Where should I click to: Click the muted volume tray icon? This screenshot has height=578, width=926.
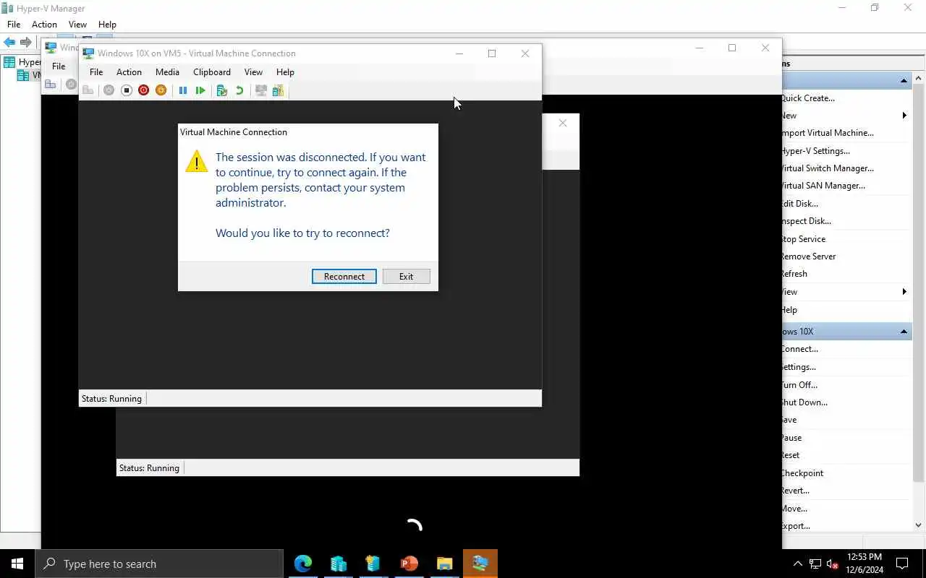click(833, 564)
